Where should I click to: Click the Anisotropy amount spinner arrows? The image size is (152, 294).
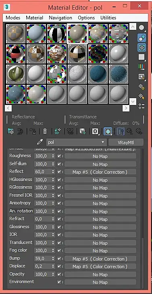point(53,203)
